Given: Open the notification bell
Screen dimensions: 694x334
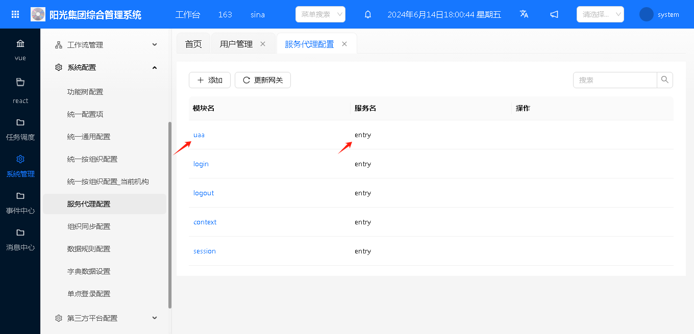Looking at the screenshot, I should click(x=367, y=14).
